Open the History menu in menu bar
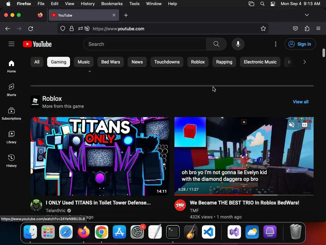Viewport: 326px width, 245px height. [x=88, y=4]
